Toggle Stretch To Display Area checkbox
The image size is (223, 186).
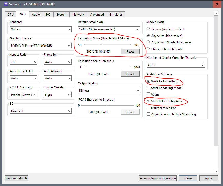(x=148, y=101)
